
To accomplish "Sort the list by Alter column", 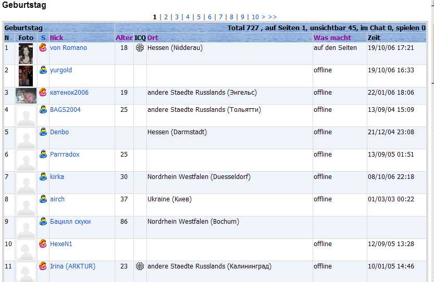I will pos(124,38).
